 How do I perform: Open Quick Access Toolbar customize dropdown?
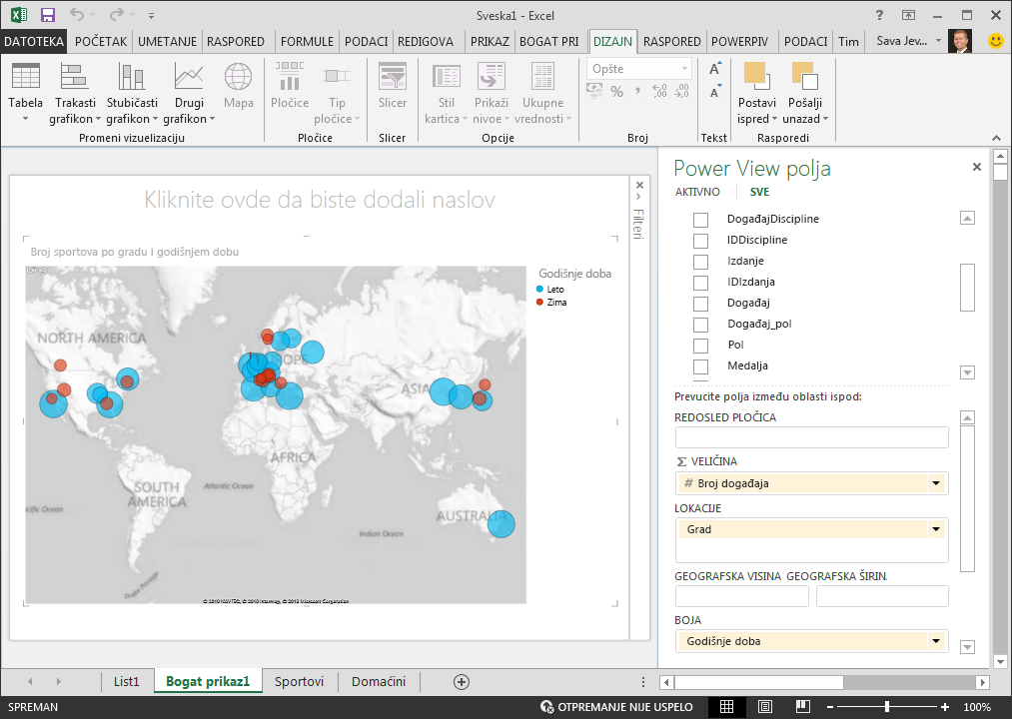pyautogui.click(x=151, y=15)
